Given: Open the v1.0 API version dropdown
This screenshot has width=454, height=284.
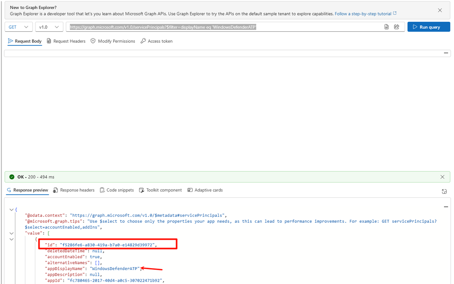Looking at the screenshot, I should click(49, 27).
